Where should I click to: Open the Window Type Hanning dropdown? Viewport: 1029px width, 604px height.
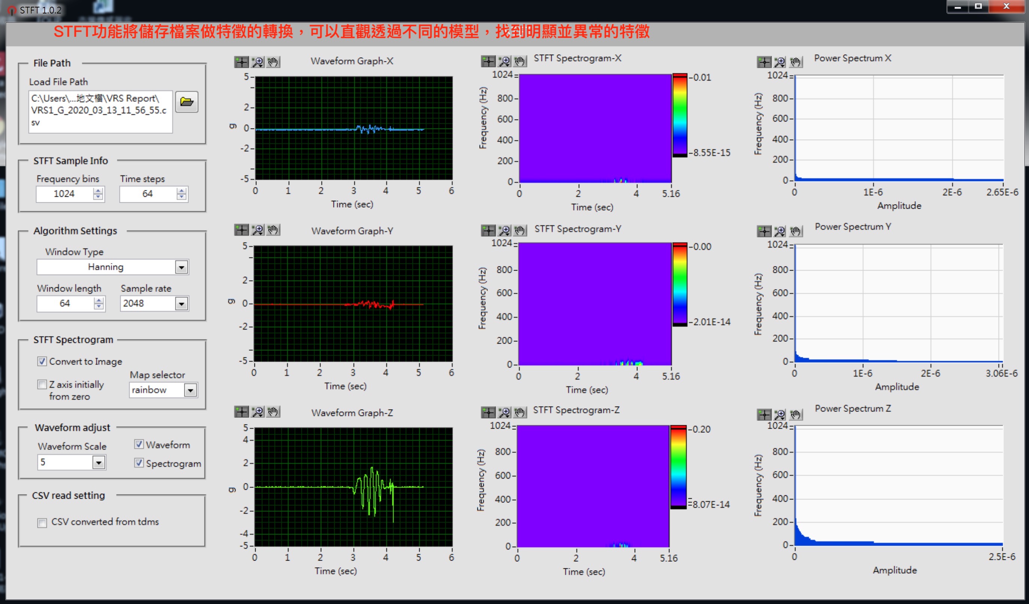181,267
